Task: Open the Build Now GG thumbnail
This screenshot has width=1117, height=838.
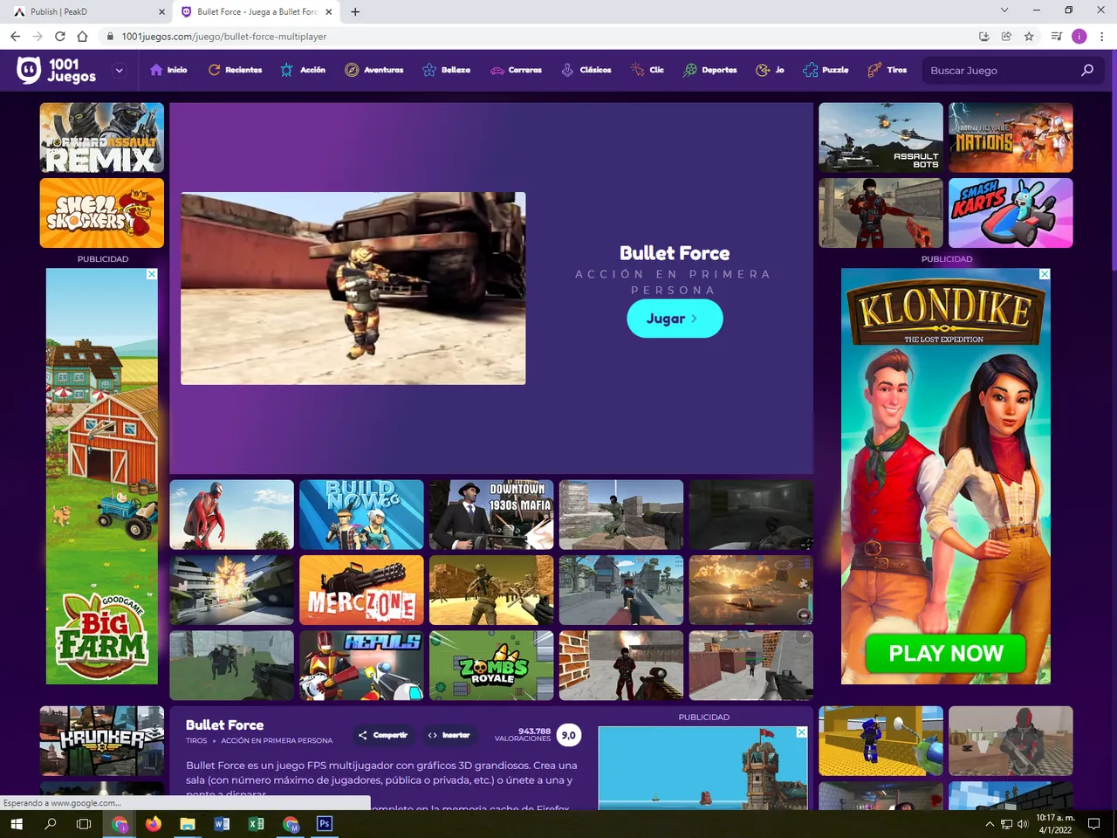Action: 361,514
